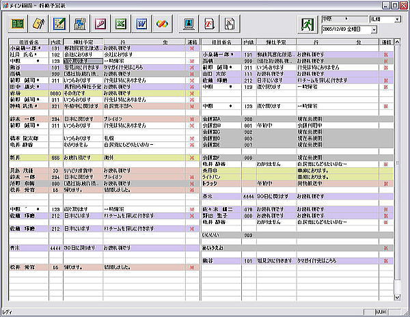Select the 会議室B row marked 午前中

[297, 126]
